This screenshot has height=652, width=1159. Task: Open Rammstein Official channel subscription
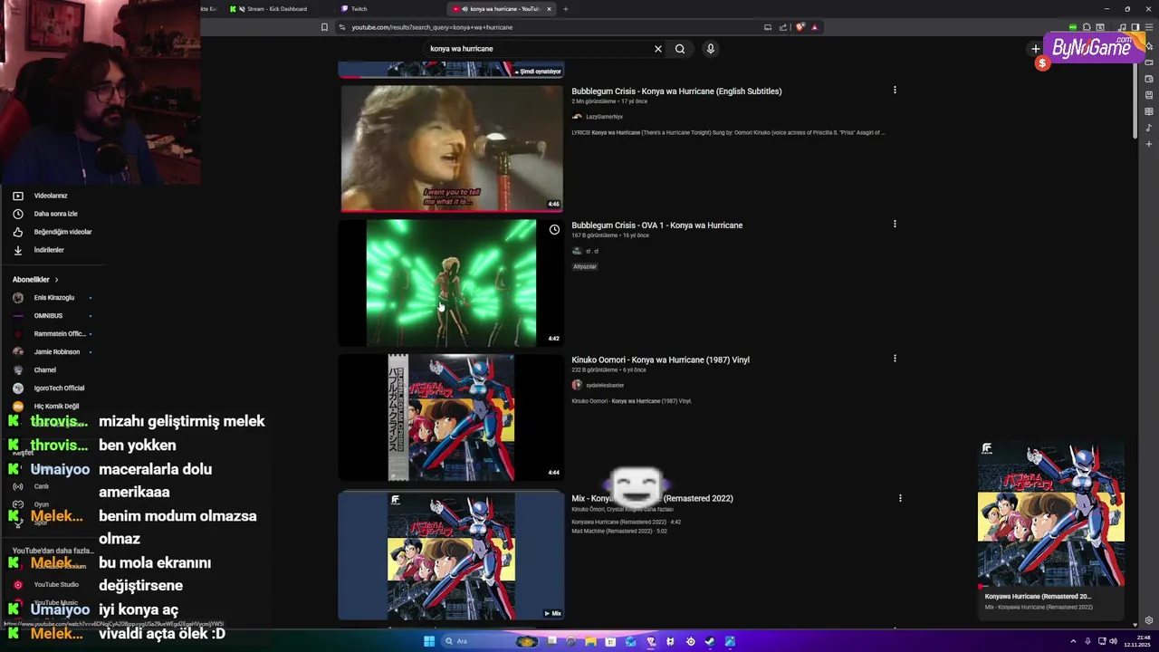click(59, 334)
